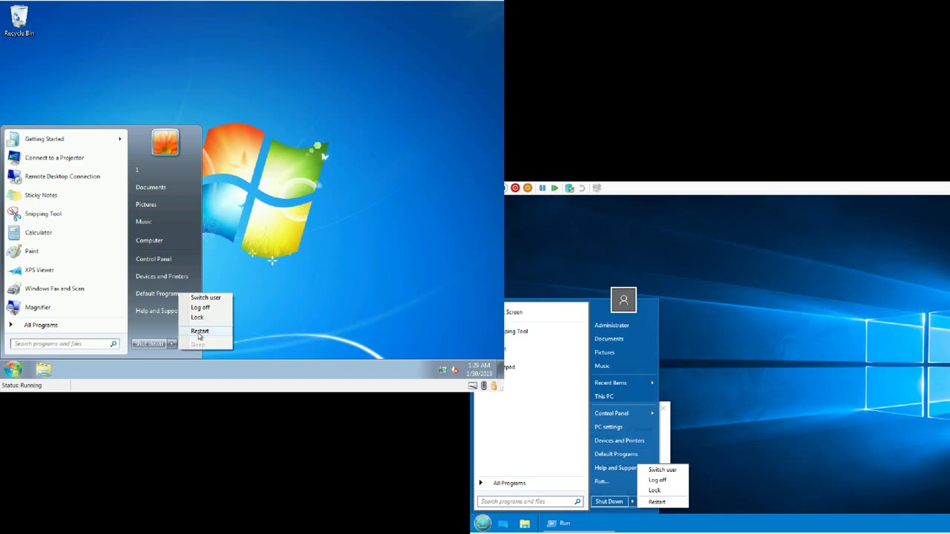Screen dimensions: 950x534
Task: Click green Start/Resume icon in VM toolbar
Action: [554, 188]
